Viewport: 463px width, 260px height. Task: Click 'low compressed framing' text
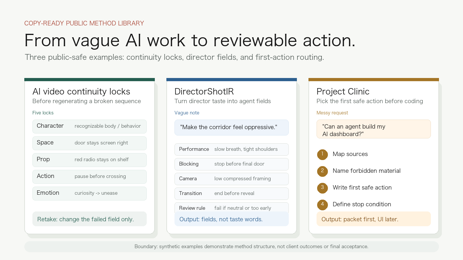click(x=242, y=179)
